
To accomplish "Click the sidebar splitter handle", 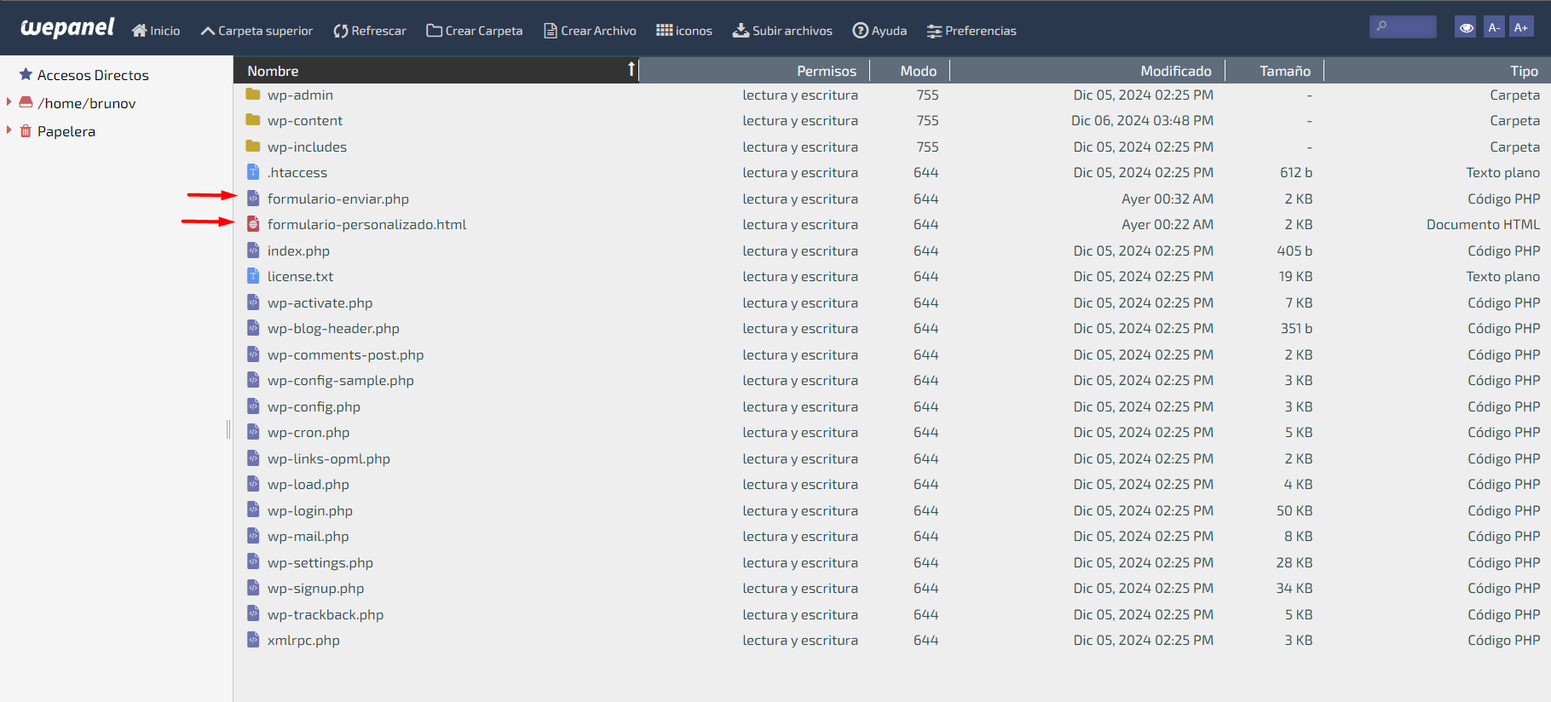I will pos(228,429).
